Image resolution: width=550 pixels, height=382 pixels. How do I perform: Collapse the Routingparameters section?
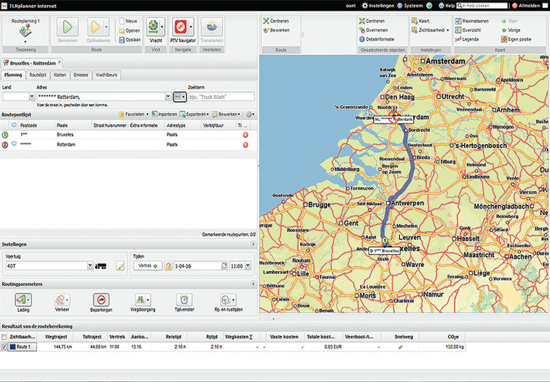click(x=252, y=284)
